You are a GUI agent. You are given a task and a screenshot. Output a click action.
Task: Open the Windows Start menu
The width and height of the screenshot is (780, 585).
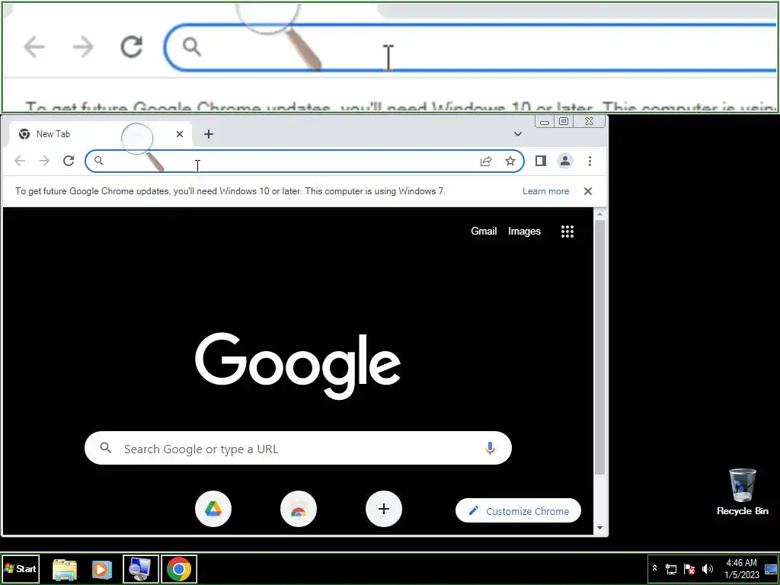click(x=21, y=568)
